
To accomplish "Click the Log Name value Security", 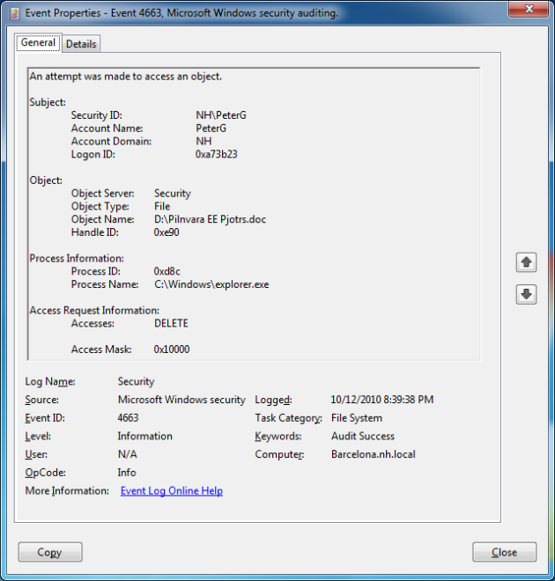I will tap(136, 381).
